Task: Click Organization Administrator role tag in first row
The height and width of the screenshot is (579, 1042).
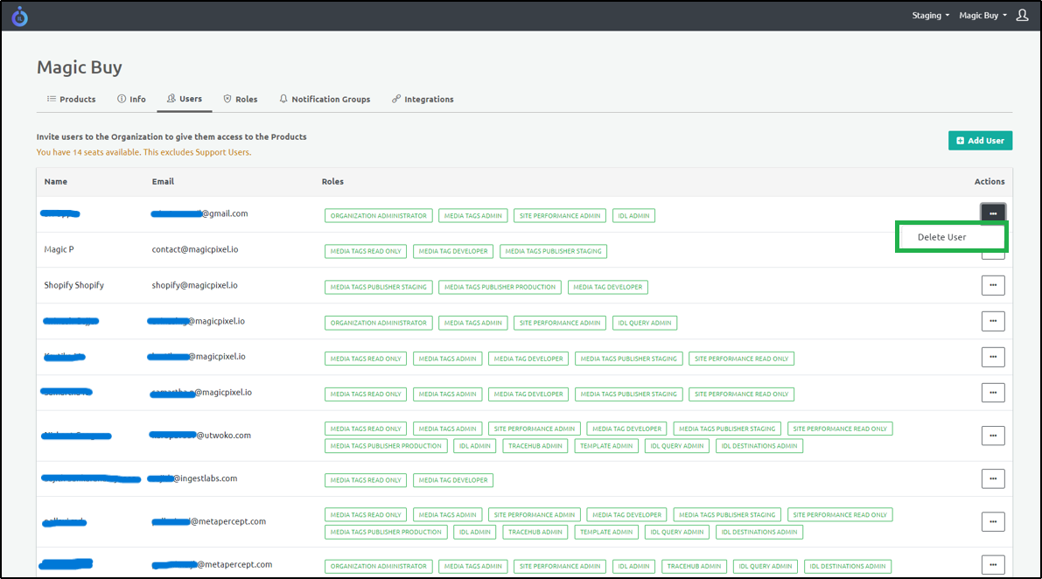Action: pos(378,215)
